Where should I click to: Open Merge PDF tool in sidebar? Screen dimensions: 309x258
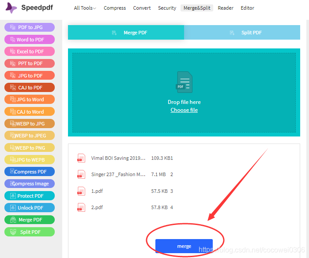[30, 220]
